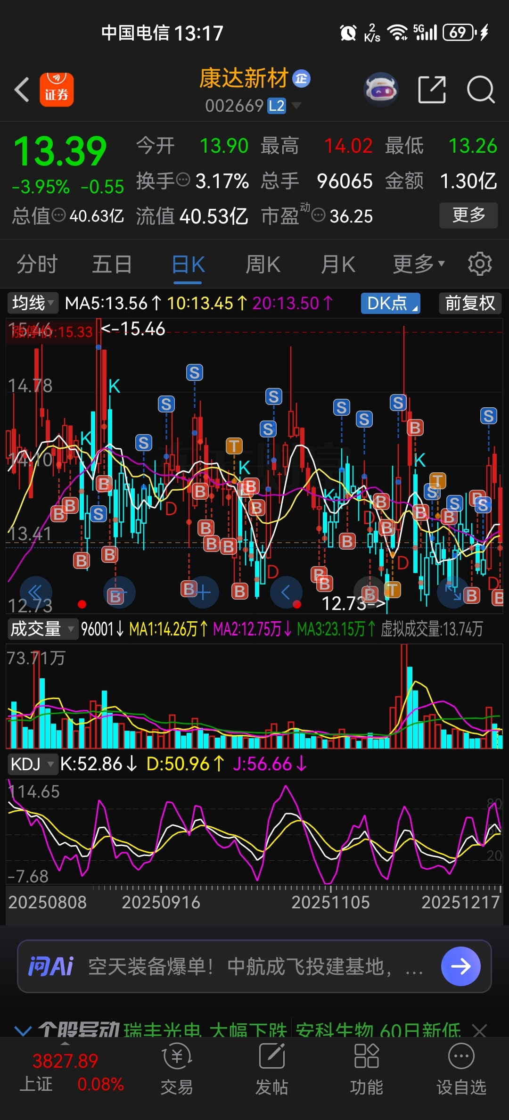Open the 均线 indicator dropdown
The height and width of the screenshot is (1120, 509).
[x=33, y=303]
